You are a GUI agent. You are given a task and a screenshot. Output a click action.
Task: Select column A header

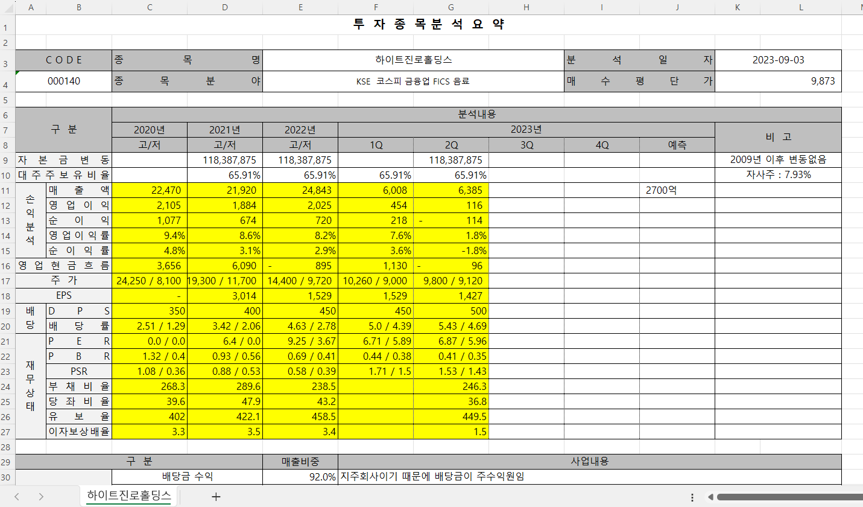(x=31, y=7)
